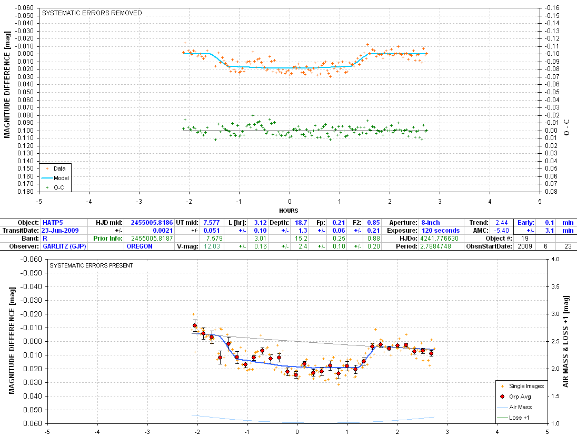
Task: Click the O-C legend entry in top chart
Action: 55,187
